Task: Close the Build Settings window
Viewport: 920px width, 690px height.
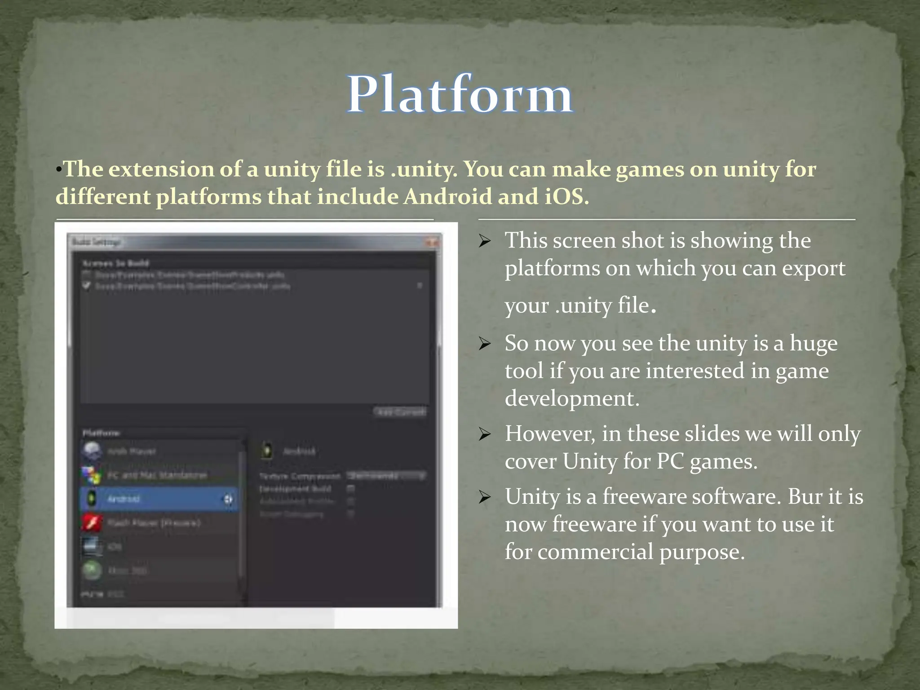Action: (x=432, y=243)
